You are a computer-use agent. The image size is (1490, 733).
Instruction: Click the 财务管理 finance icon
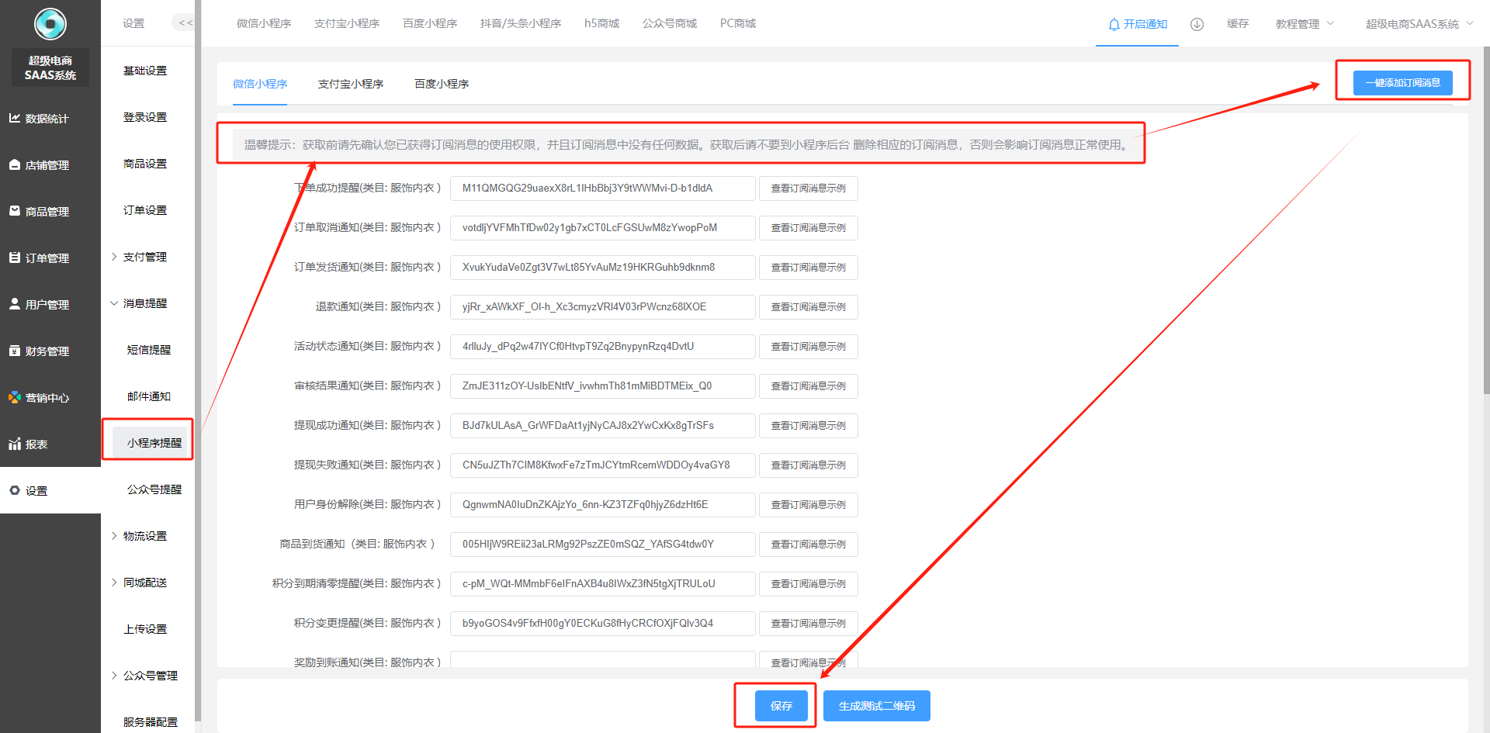pos(15,351)
